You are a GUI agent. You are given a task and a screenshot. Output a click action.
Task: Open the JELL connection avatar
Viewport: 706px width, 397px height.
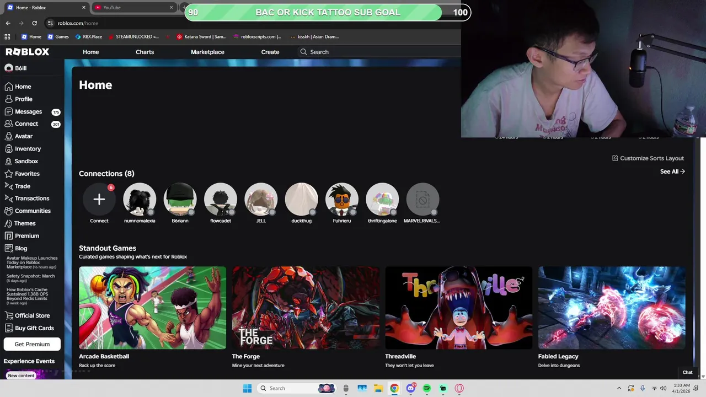pyautogui.click(x=261, y=199)
